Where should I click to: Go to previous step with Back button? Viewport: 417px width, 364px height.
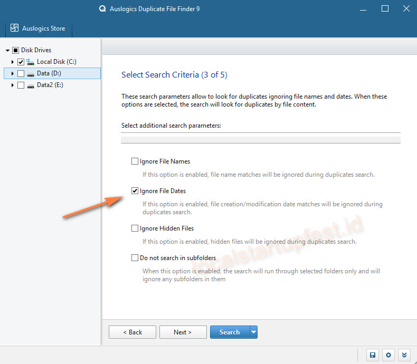click(x=132, y=332)
